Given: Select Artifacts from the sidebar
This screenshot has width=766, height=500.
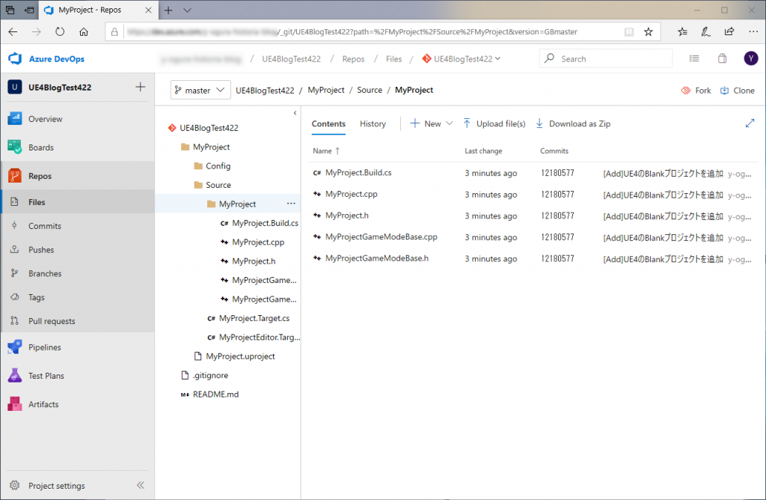Looking at the screenshot, I should pos(46,403).
